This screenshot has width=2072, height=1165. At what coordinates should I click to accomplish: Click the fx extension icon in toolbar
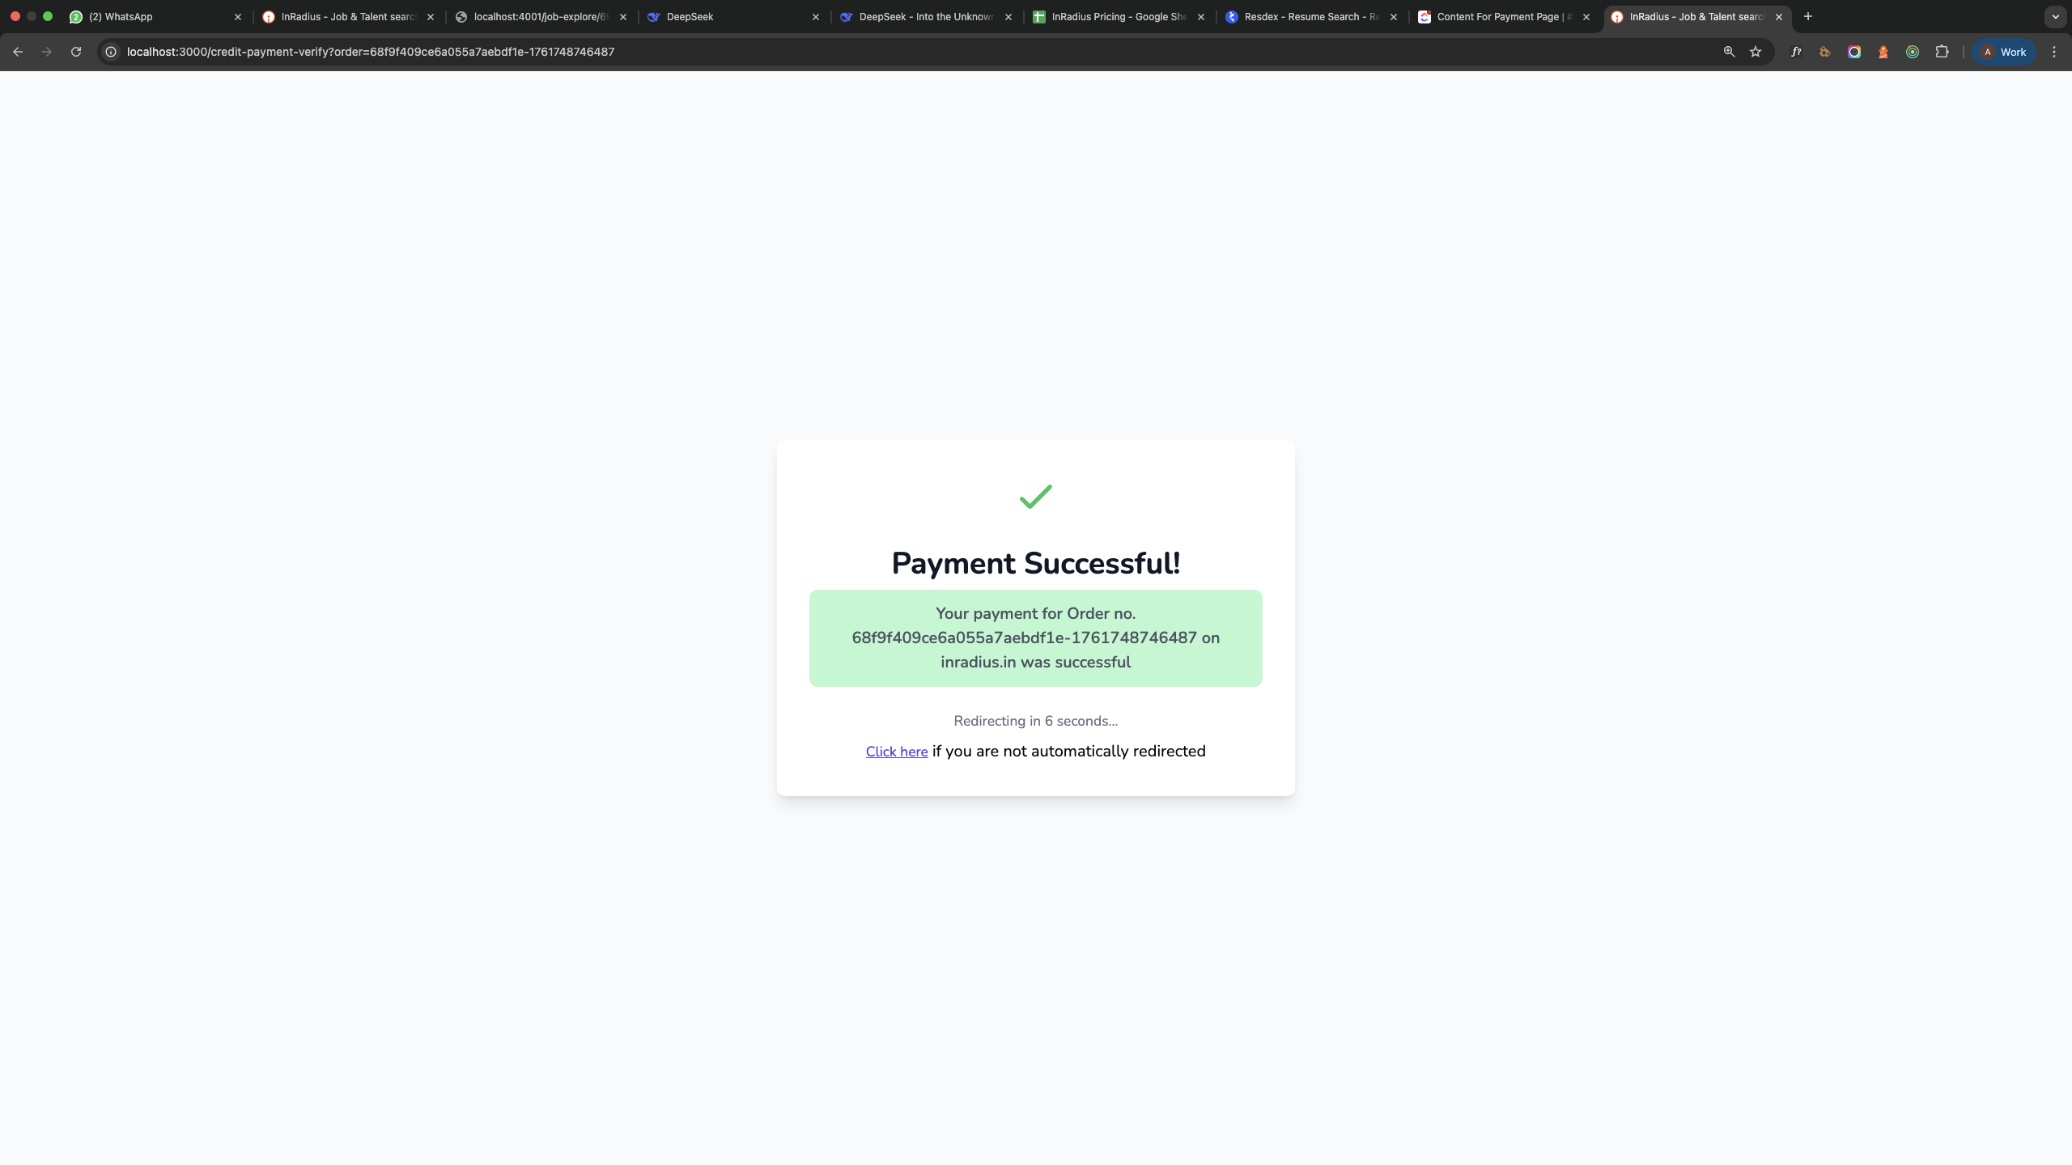click(1796, 52)
